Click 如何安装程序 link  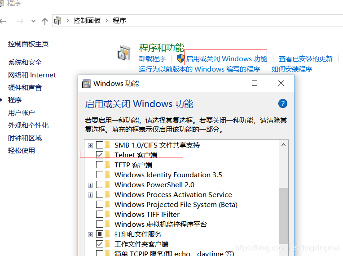(291, 69)
